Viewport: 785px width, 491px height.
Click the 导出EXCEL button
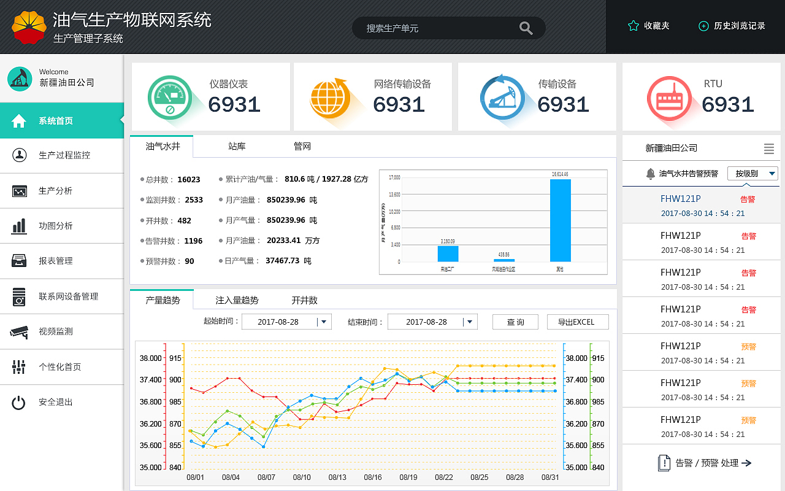pos(577,321)
